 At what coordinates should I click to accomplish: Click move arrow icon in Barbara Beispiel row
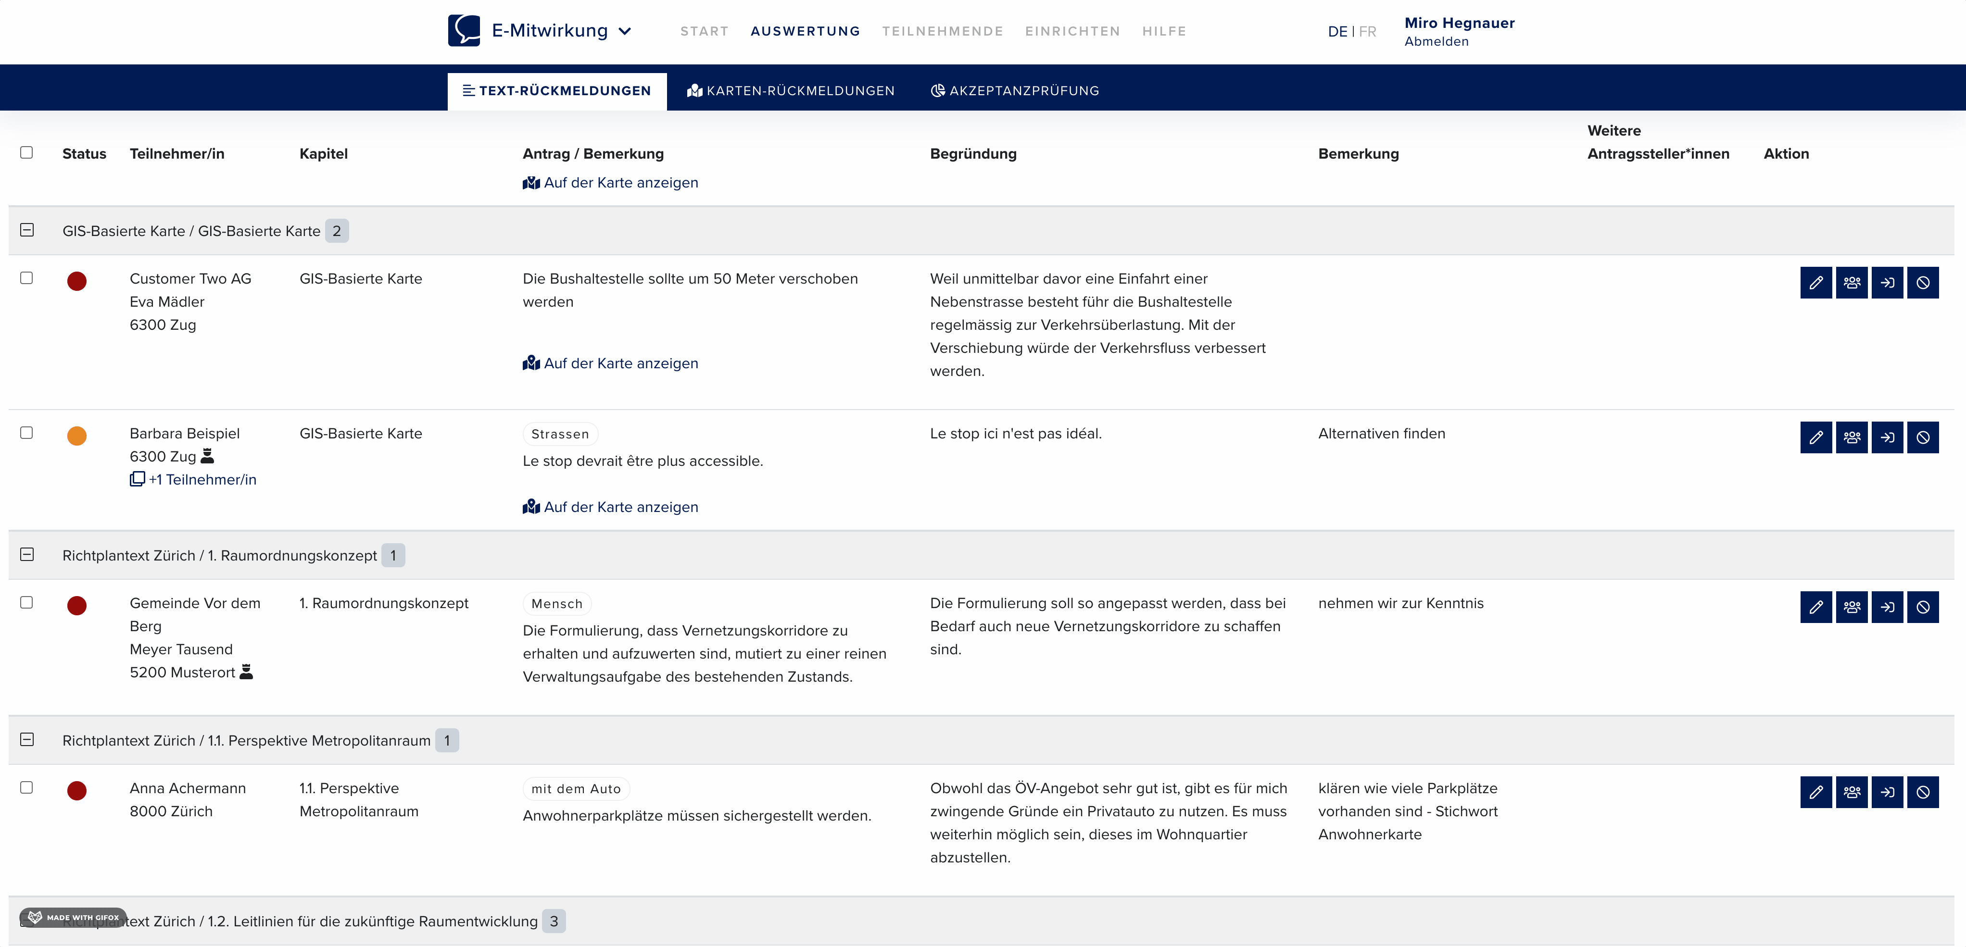(1888, 437)
